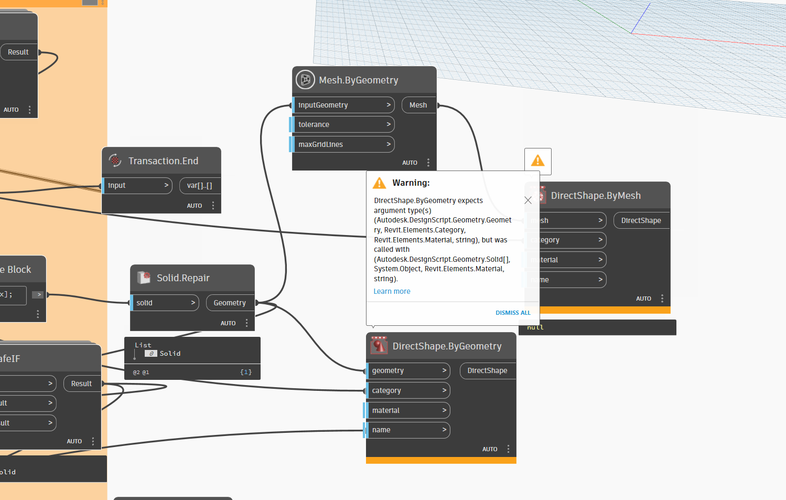
Task: Click the var[]..[] output port of Transaction.End
Action: click(x=200, y=185)
